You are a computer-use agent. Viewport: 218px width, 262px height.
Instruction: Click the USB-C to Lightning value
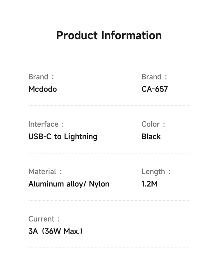coord(63,137)
